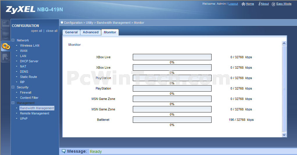The width and height of the screenshot is (297, 155).
Task: Click close all in Configuration panel
Action: 51,31
